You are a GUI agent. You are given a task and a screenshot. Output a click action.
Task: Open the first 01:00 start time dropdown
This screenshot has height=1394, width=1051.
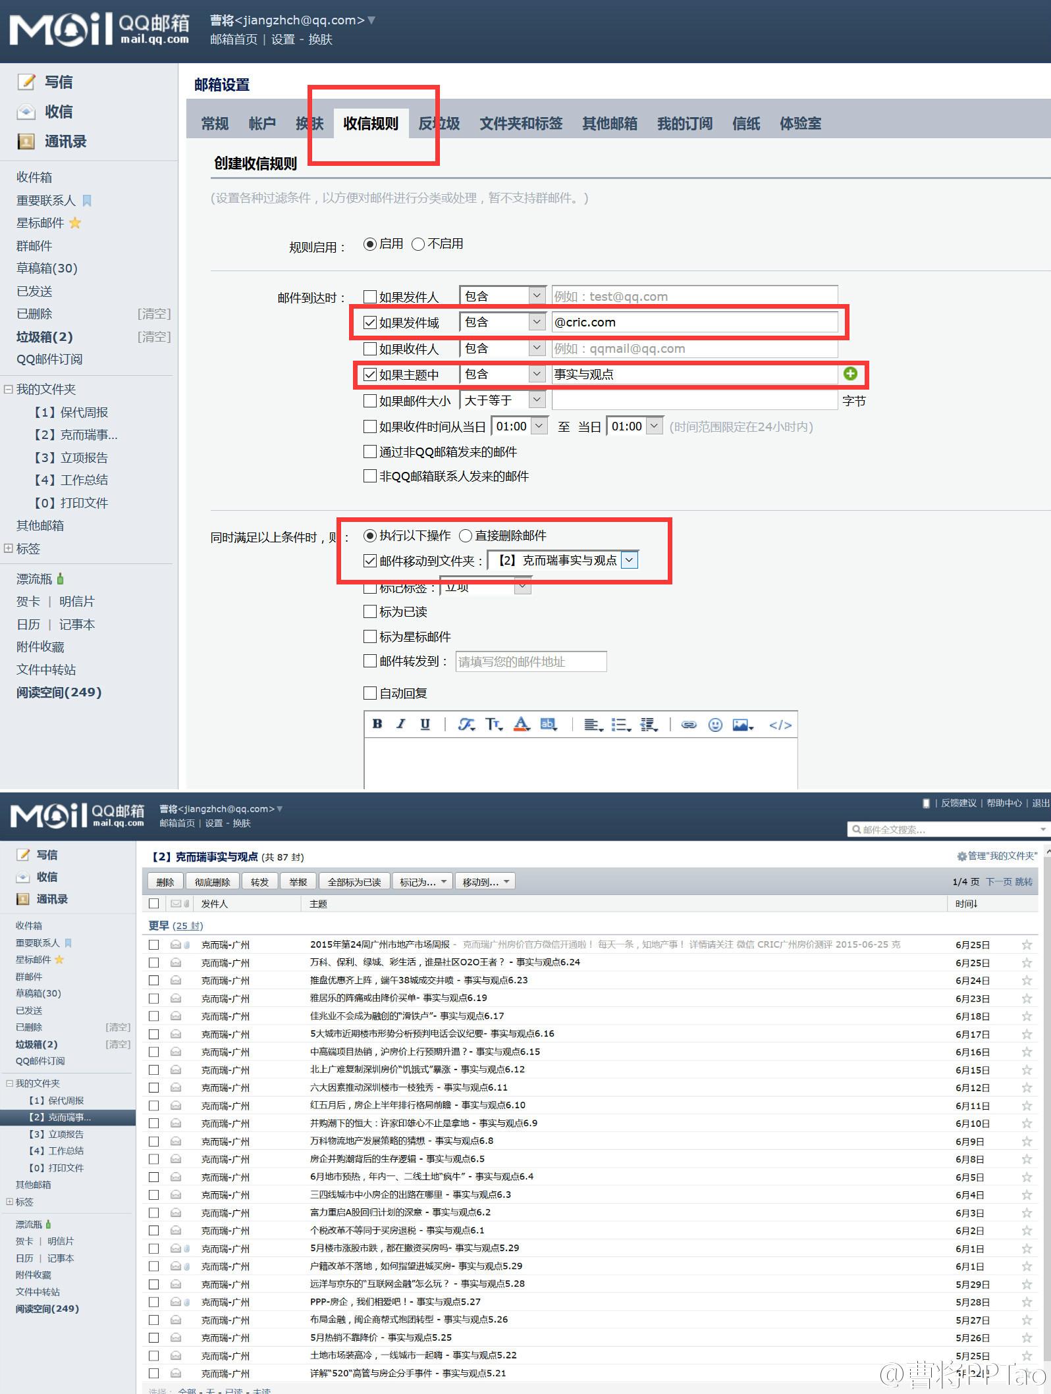(520, 426)
